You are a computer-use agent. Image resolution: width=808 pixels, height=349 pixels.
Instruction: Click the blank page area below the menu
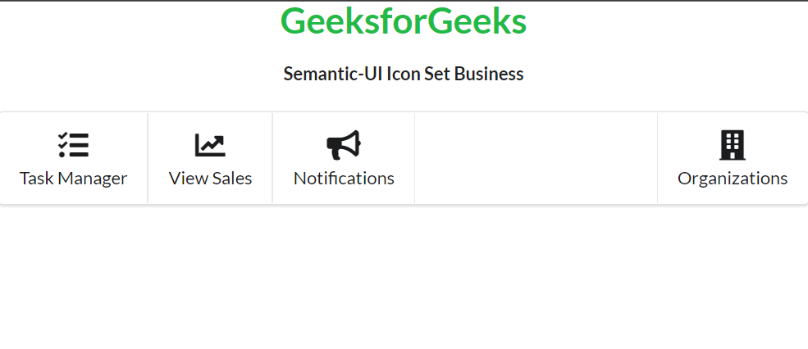click(404, 279)
